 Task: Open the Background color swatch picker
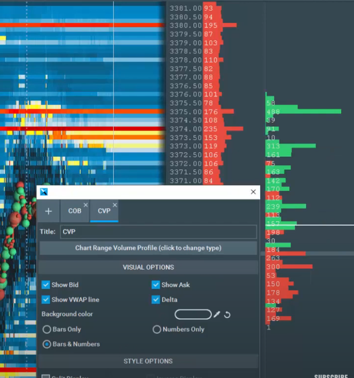click(193, 314)
